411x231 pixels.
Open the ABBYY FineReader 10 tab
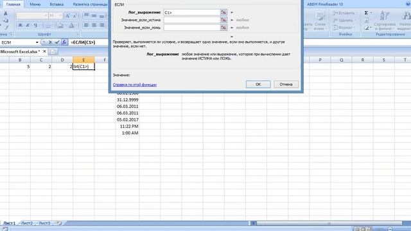coord(325,4)
